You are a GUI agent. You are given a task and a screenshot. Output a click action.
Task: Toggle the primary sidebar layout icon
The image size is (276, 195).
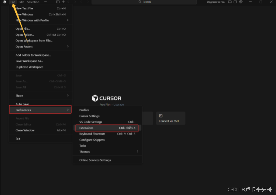[58, 2]
